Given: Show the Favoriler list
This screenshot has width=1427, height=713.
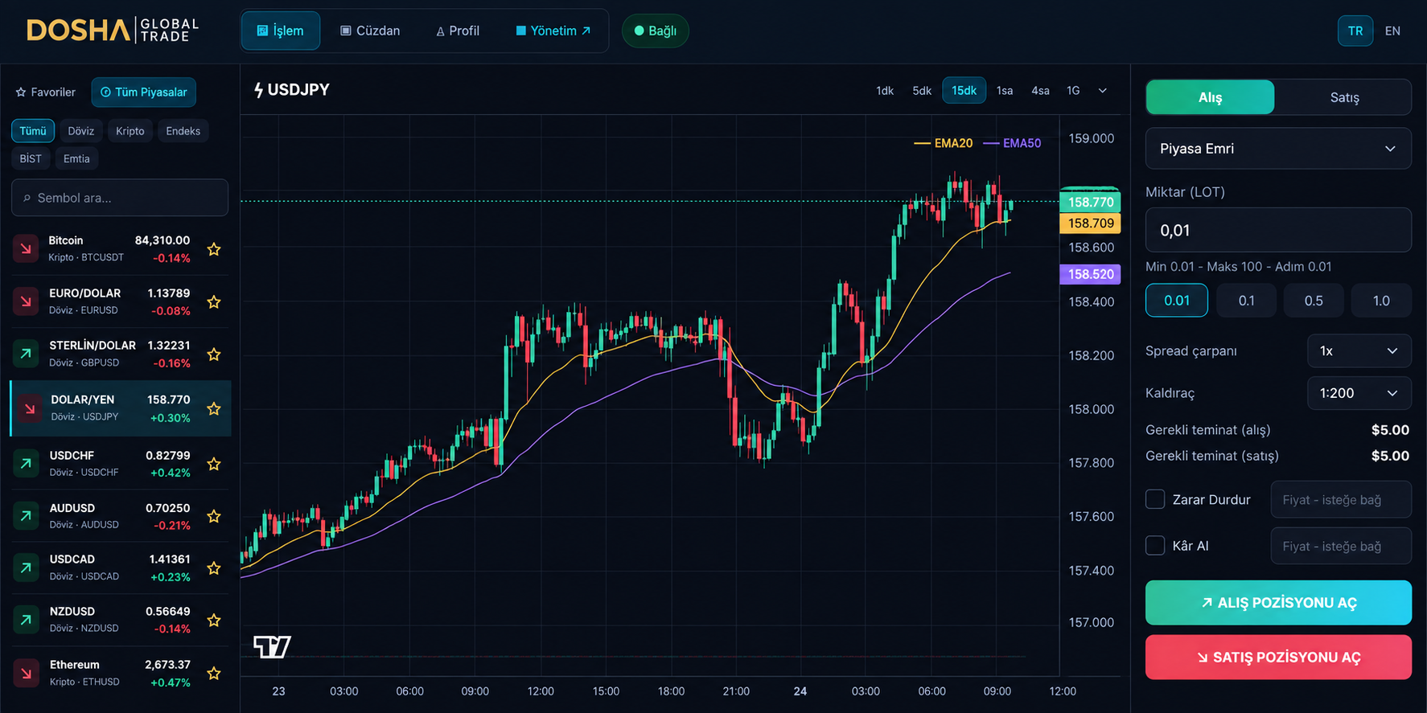Looking at the screenshot, I should pyautogui.click(x=46, y=92).
